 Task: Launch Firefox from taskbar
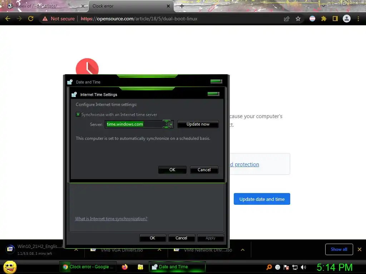tap(125, 267)
